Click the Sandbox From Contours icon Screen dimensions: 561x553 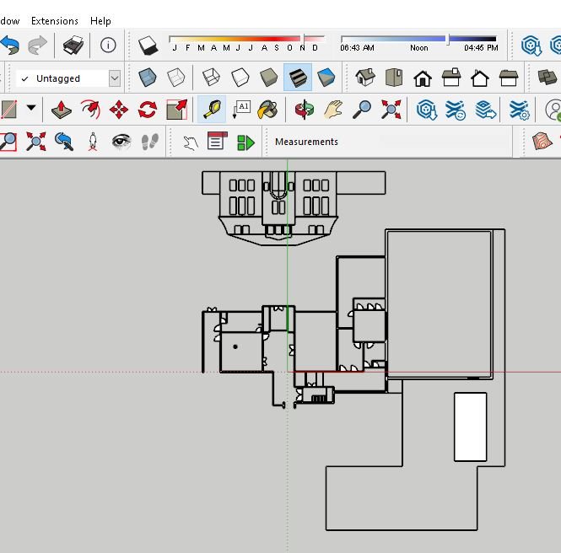point(542,141)
